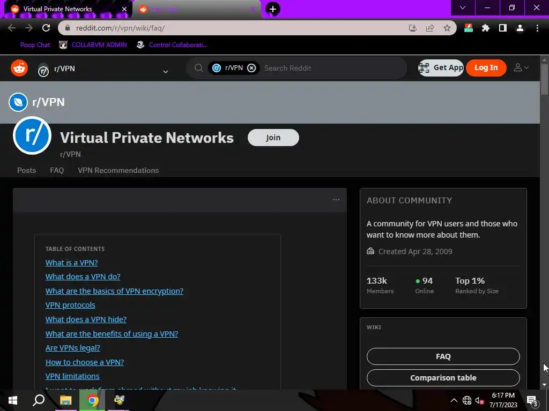Screen dimensions: 549x411
Task: Click the browser forward arrow
Action: tap(29, 28)
